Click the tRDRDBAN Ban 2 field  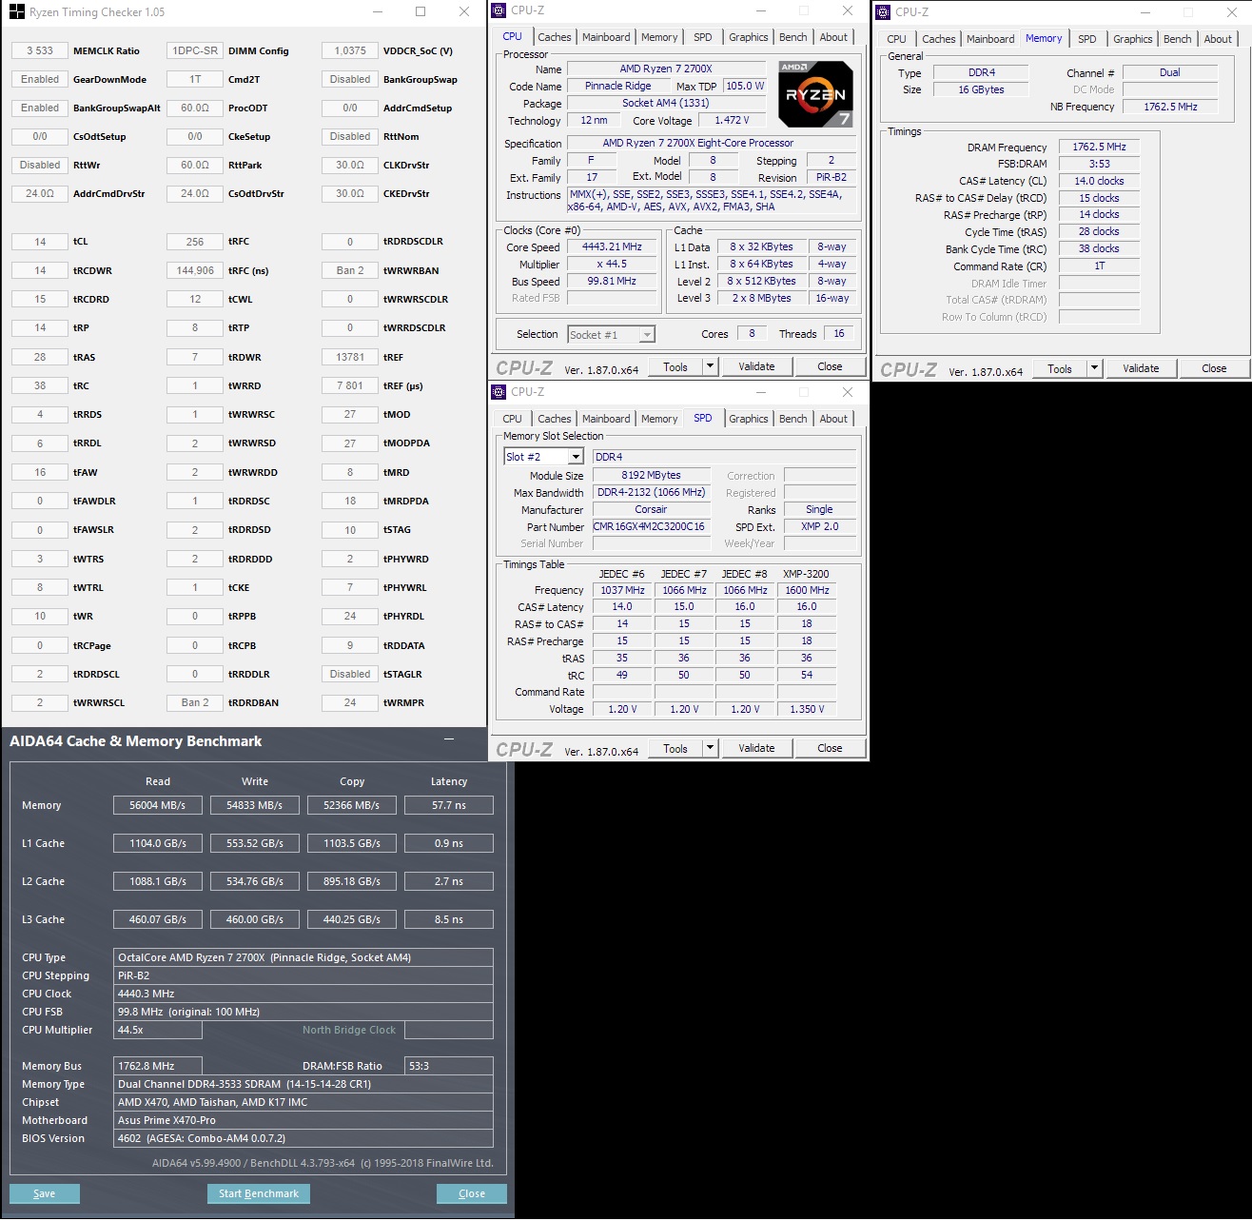[x=195, y=702]
